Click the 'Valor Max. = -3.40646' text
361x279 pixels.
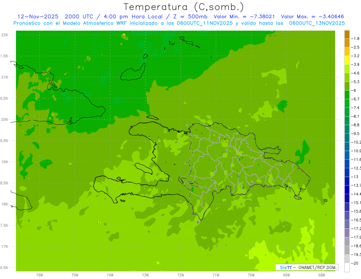[312, 17]
